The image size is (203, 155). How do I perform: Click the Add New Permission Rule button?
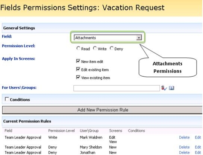point(102,110)
